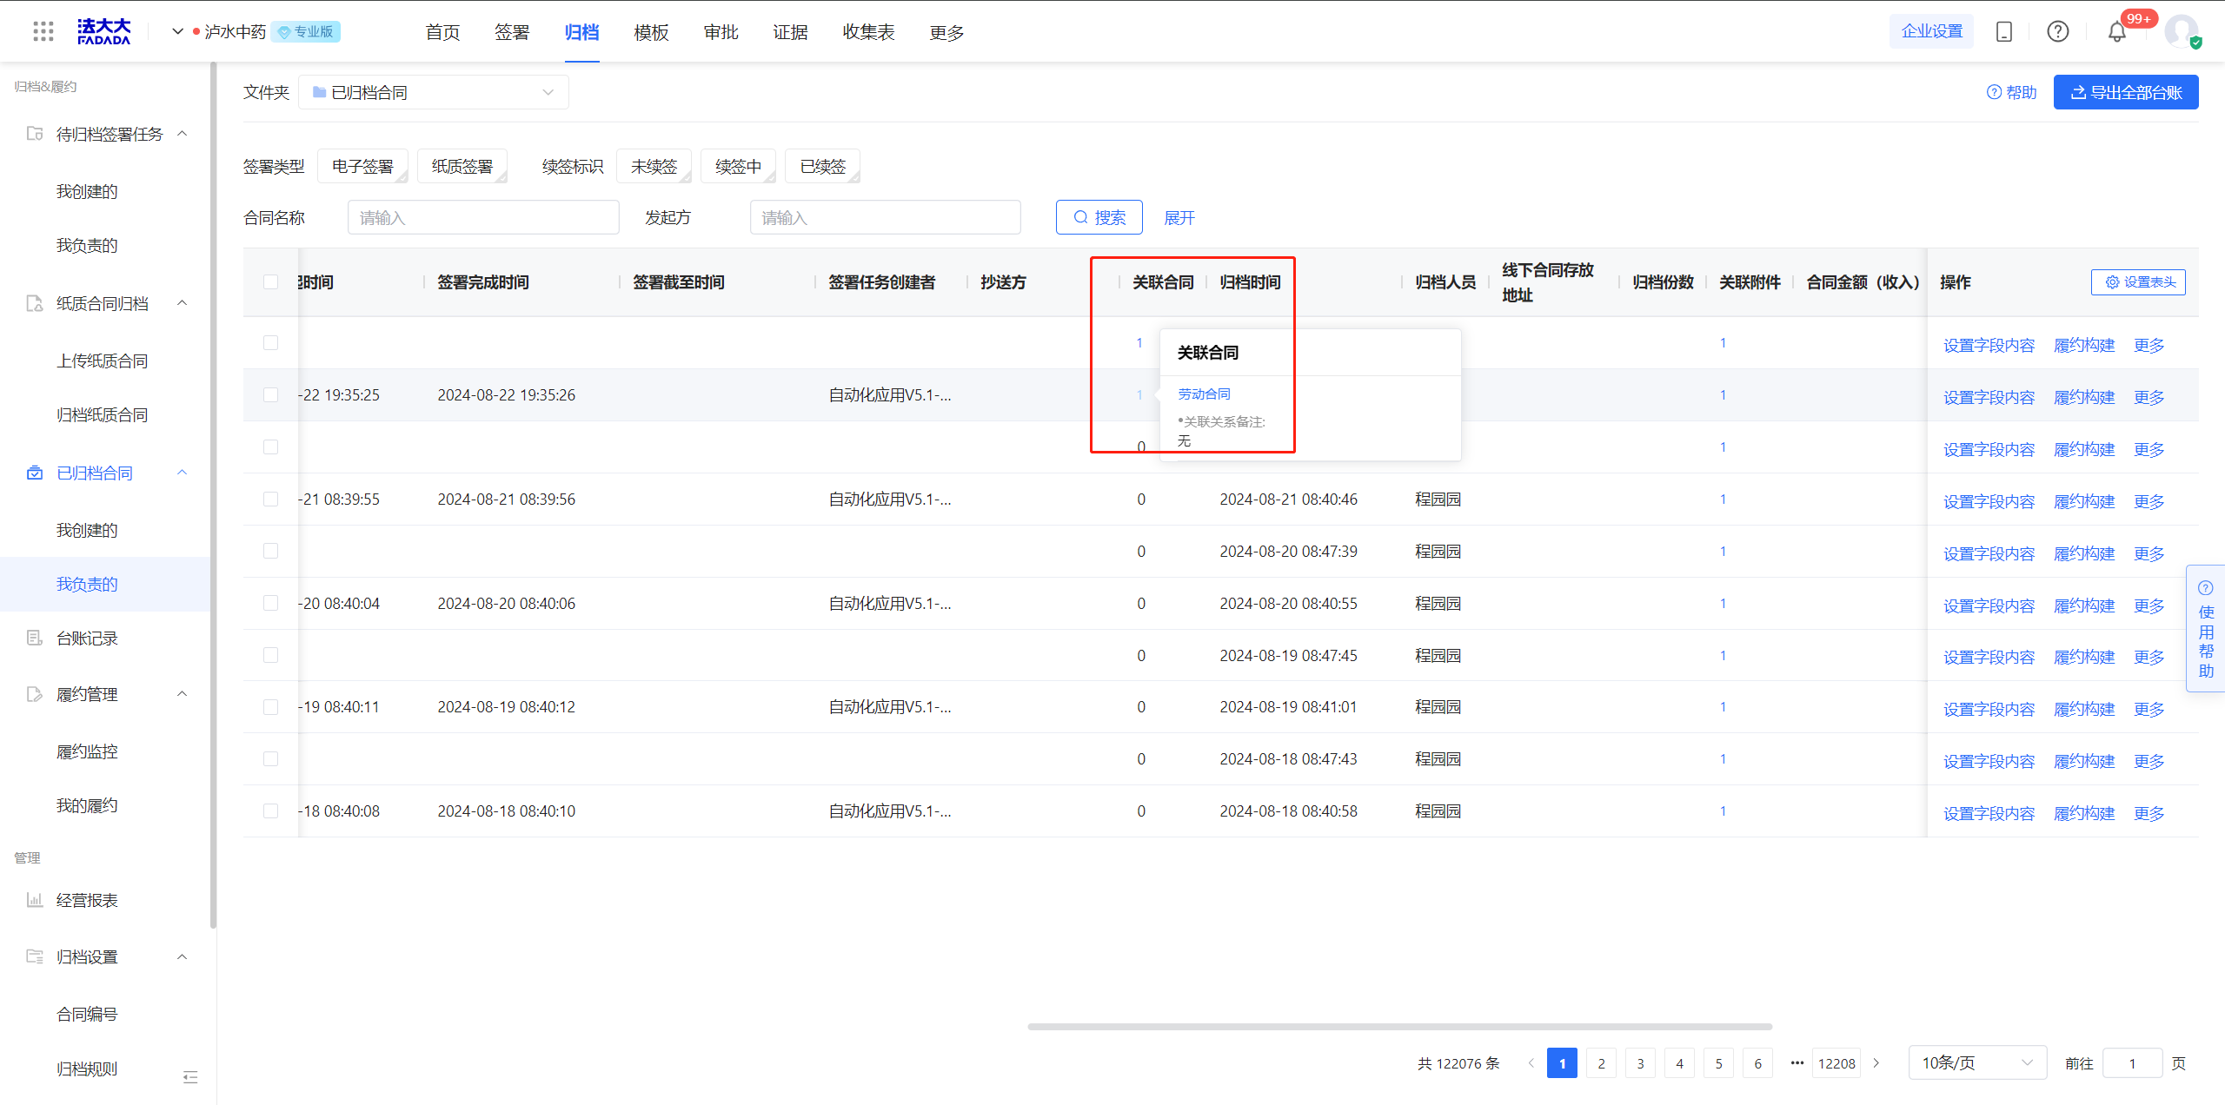This screenshot has width=2225, height=1105.
Task: Click the FADADA logo
Action: 103,31
